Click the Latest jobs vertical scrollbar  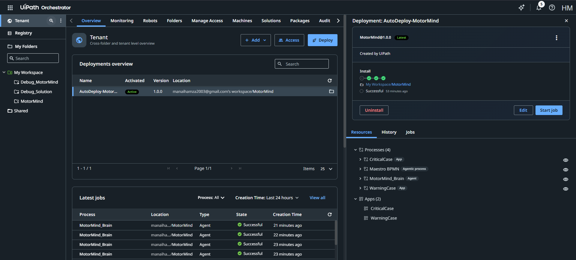(x=336, y=233)
